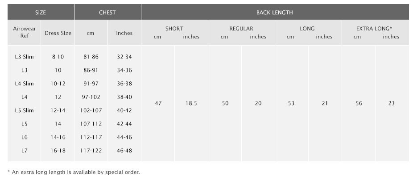Select the 23 inches extra long value
Screen dimensions: 413x181
coord(392,103)
